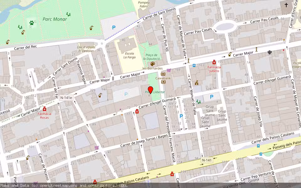The width and height of the screenshot is (301, 188).
Task: Select the Carrer de Miguel de Cervantes label
Action: point(296,103)
